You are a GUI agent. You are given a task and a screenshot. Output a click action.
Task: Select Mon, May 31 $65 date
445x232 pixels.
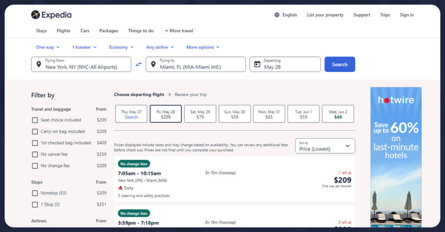point(269,114)
